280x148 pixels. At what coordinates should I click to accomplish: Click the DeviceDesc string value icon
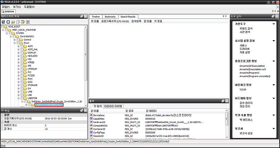click(x=91, y=116)
